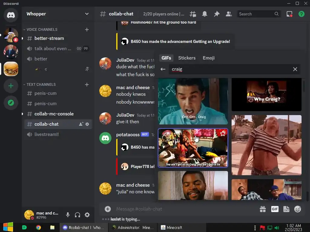Switch to the Stickers tab
The image size is (310, 232).
point(187,58)
